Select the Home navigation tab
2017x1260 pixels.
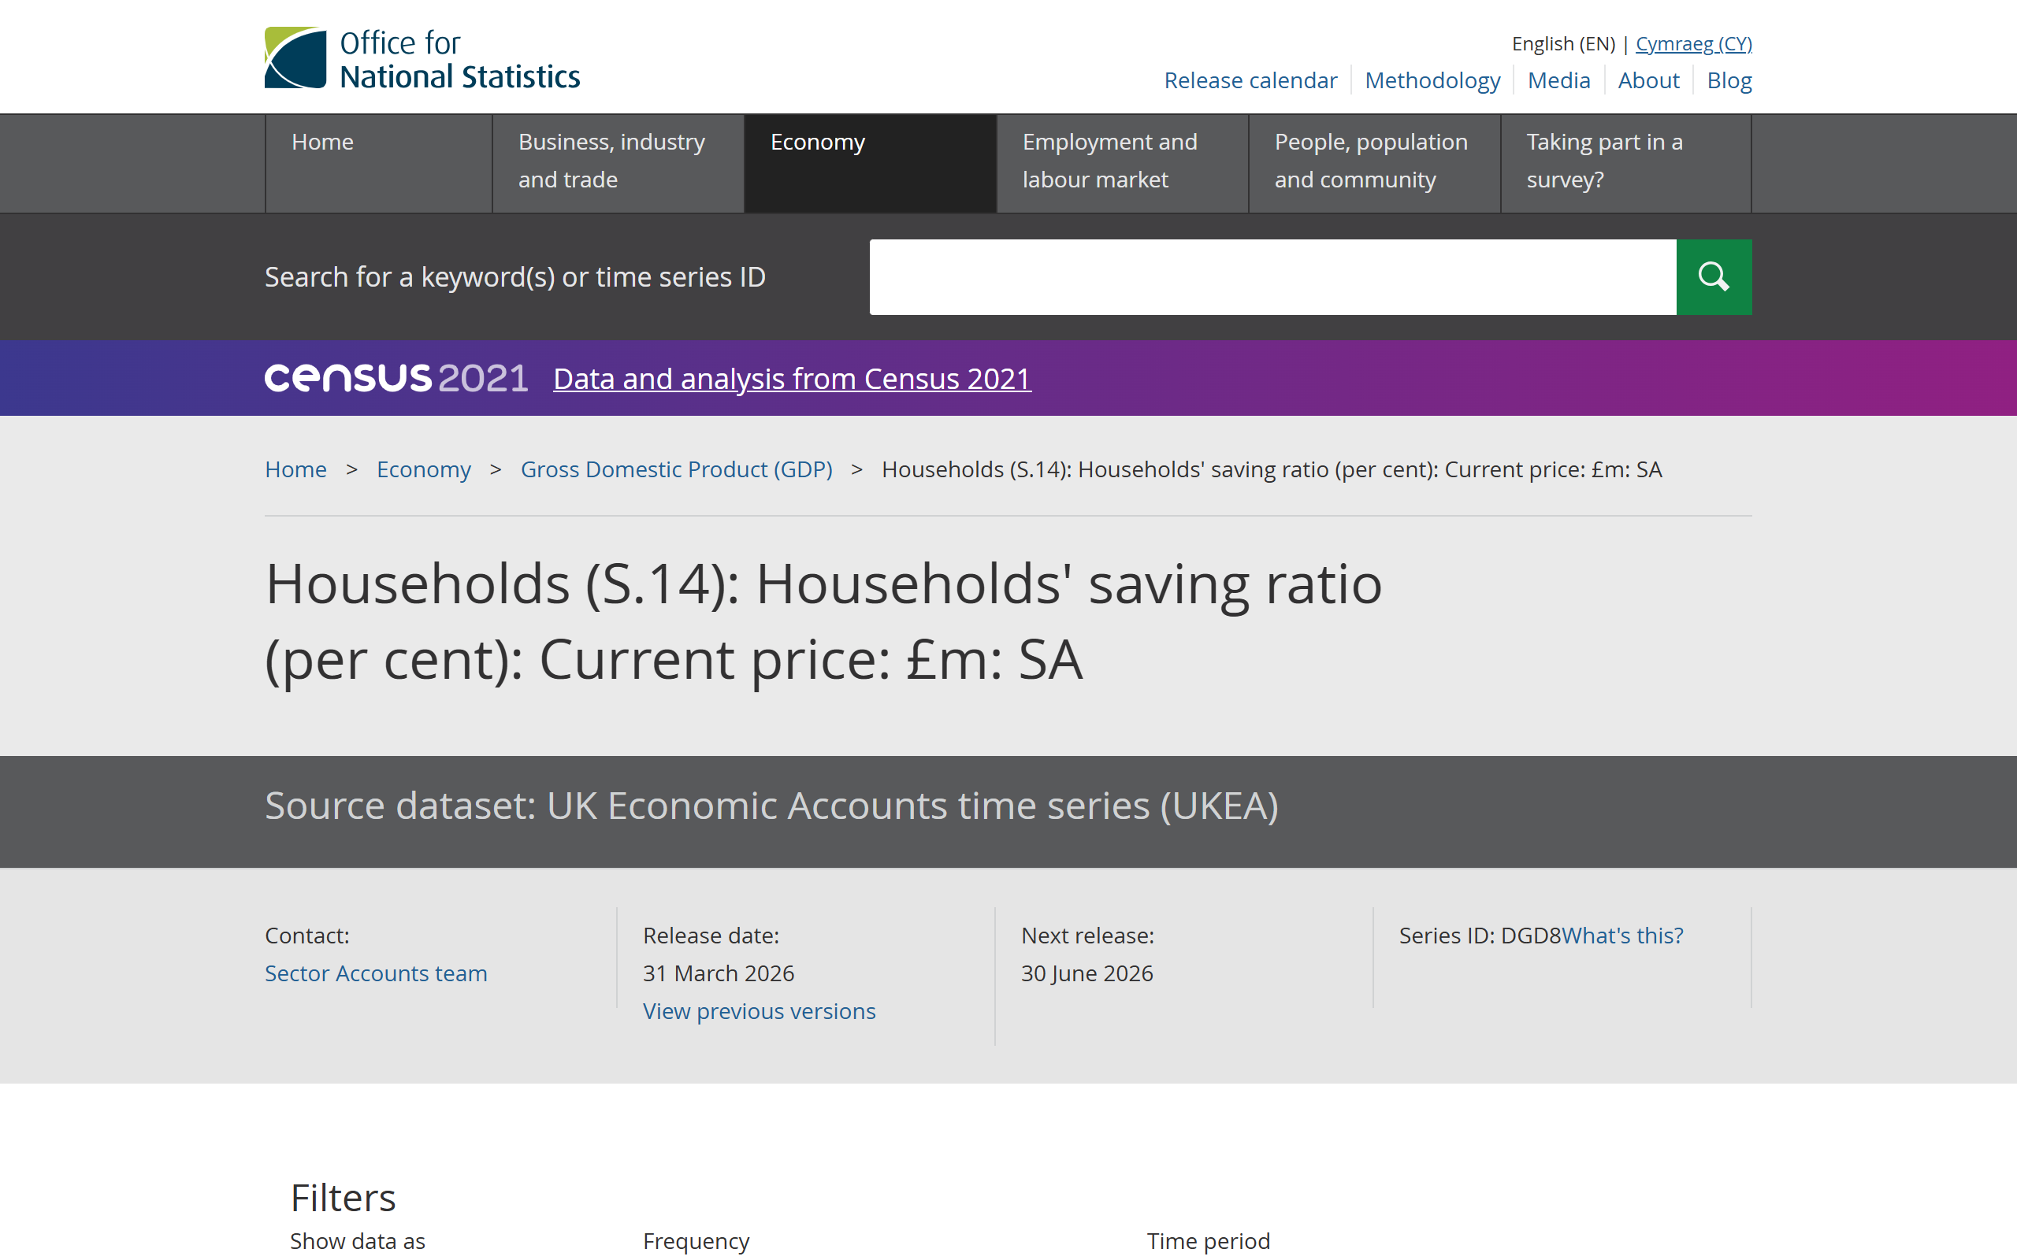tap(378, 163)
